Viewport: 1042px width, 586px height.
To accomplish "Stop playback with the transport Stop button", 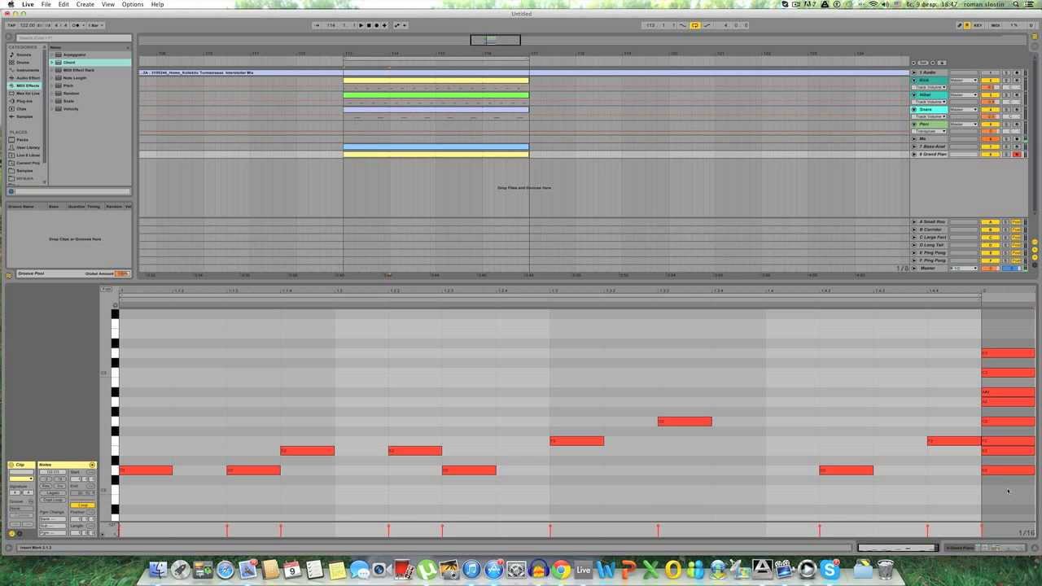I will pyautogui.click(x=369, y=25).
